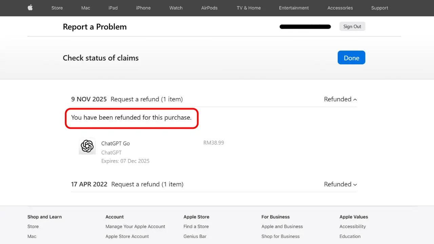Viewport: 434px width, 244px height.
Task: Sign Out of the account
Action: (x=352, y=26)
